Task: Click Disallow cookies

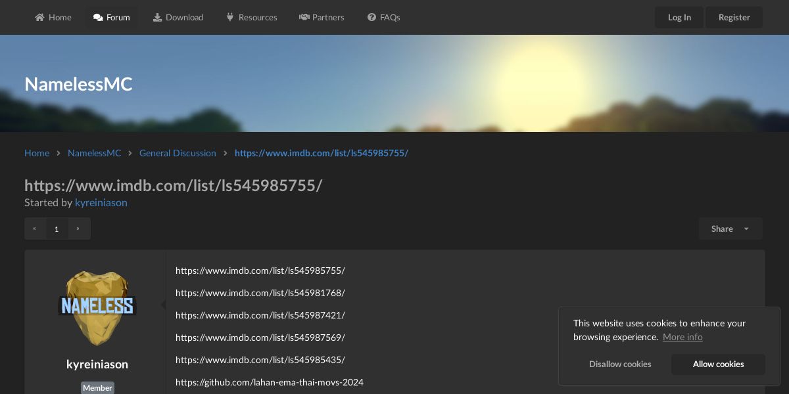Action: click(620, 364)
